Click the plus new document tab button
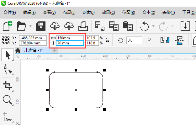This screenshot has height=125, width=196. pos(55,50)
